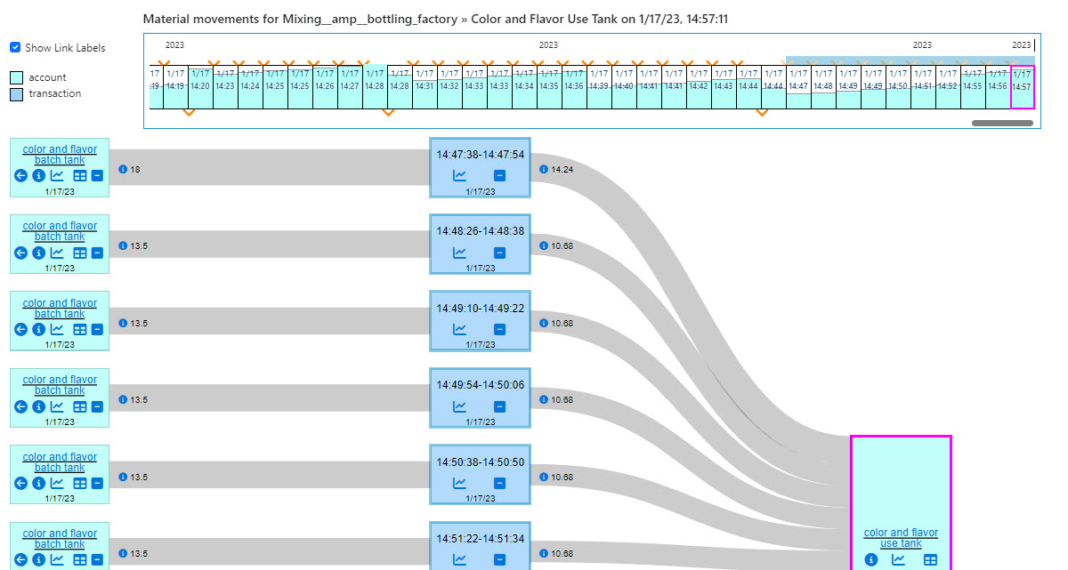
Task: Click info icon beside the 18 link label
Action: tap(123, 169)
